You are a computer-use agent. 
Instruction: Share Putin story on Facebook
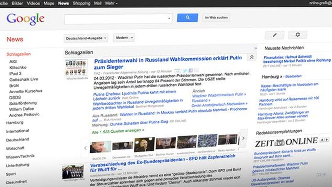(190, 70)
